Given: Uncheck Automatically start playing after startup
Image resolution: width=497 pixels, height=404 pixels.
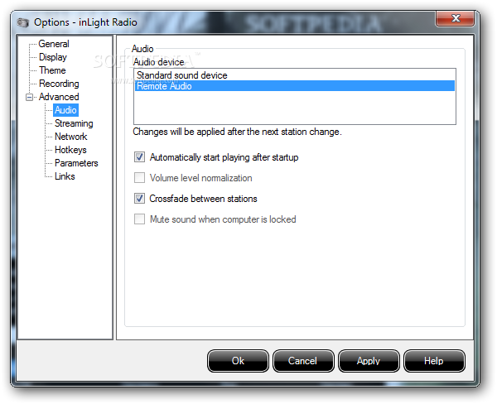Looking at the screenshot, I should coord(139,157).
